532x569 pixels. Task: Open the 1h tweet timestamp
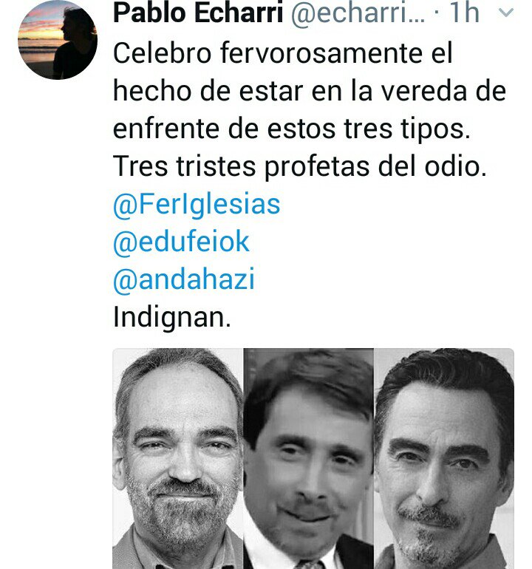coord(465,13)
